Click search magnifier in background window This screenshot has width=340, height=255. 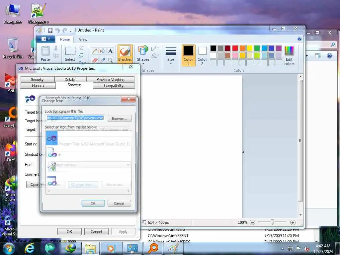click(333, 44)
